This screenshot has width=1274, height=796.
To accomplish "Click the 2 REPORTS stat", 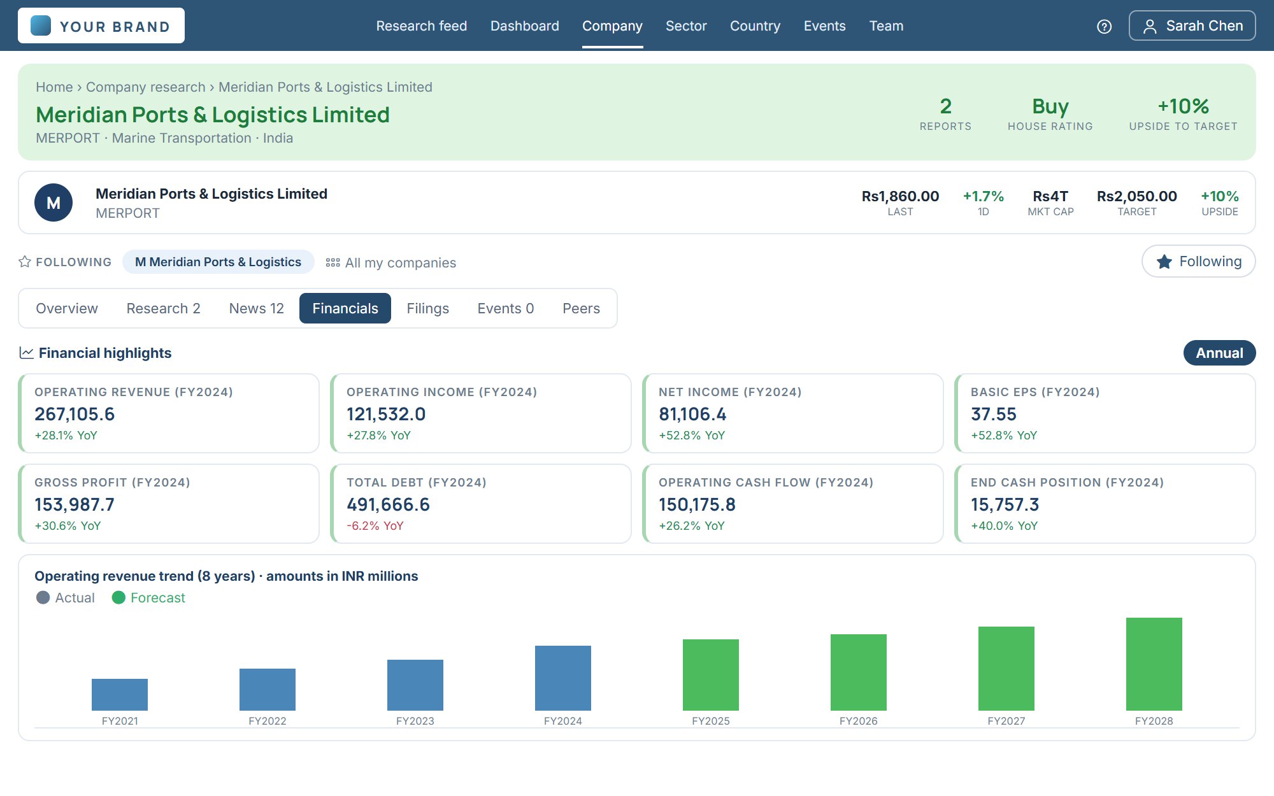I will tap(945, 113).
